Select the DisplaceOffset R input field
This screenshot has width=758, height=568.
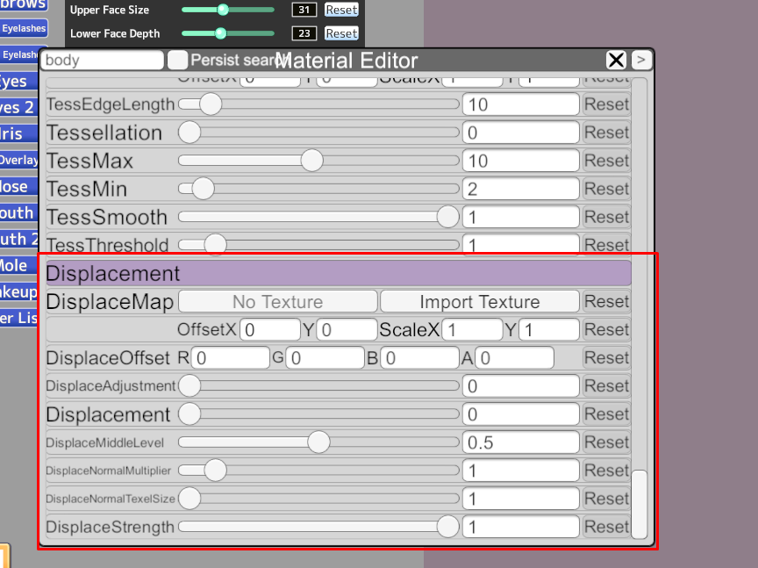click(x=231, y=358)
